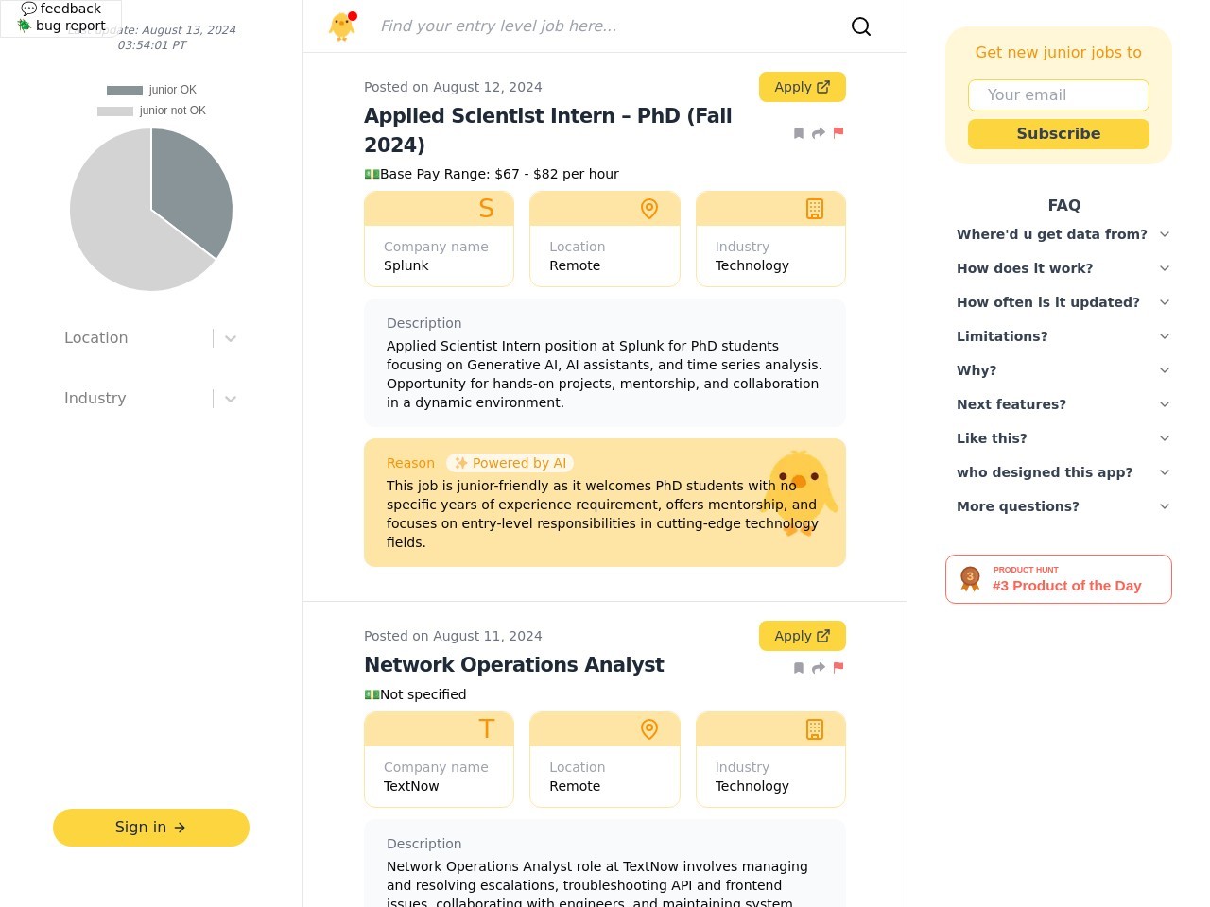Expand who designed this app? FAQ
The image size is (1210, 907).
coord(1063,472)
